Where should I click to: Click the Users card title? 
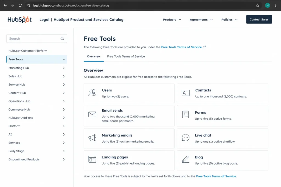(x=107, y=90)
